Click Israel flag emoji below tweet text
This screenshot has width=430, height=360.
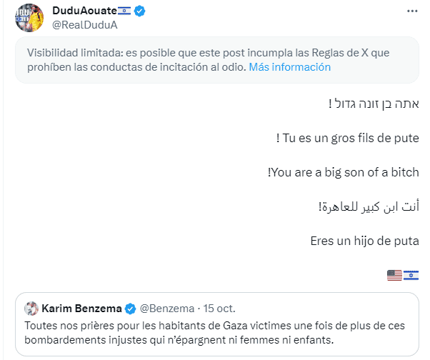pos(411,275)
